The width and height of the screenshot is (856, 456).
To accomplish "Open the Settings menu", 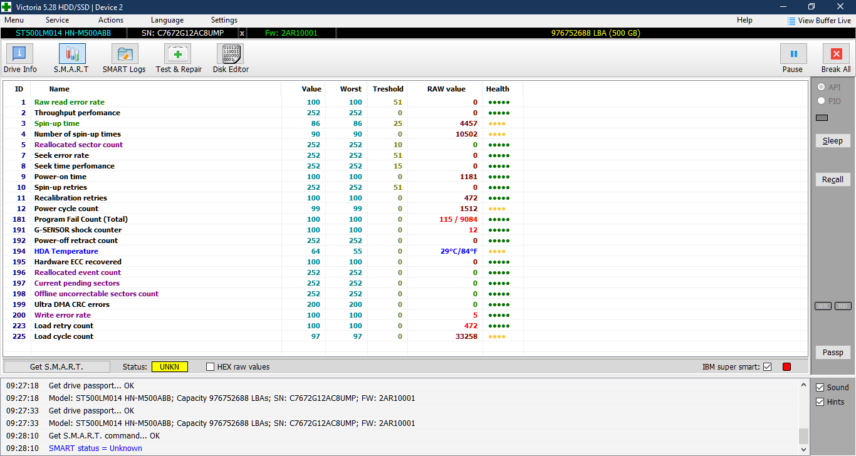I will point(224,20).
